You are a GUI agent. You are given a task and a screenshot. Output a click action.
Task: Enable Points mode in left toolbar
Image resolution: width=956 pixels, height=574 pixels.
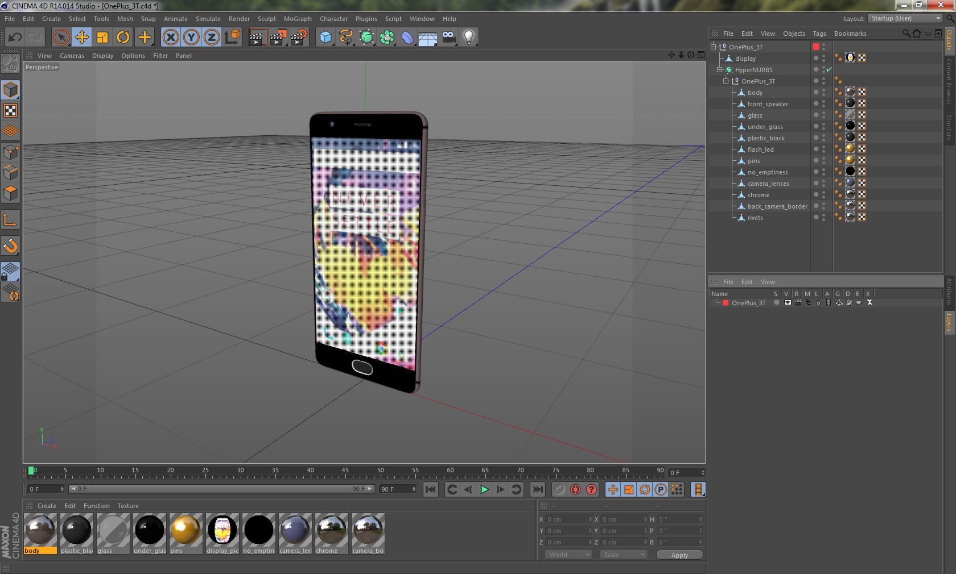click(x=11, y=152)
